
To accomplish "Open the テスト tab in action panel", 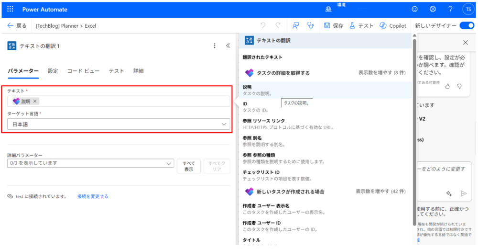I will point(117,71).
